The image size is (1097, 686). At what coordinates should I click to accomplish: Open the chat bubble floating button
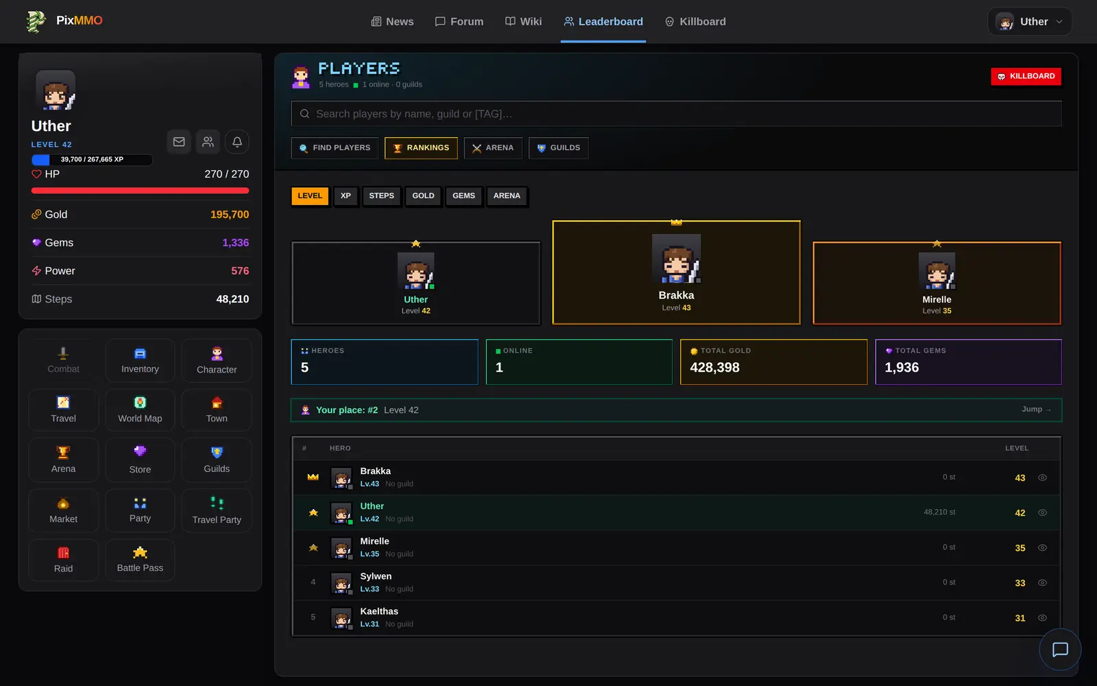tap(1060, 649)
